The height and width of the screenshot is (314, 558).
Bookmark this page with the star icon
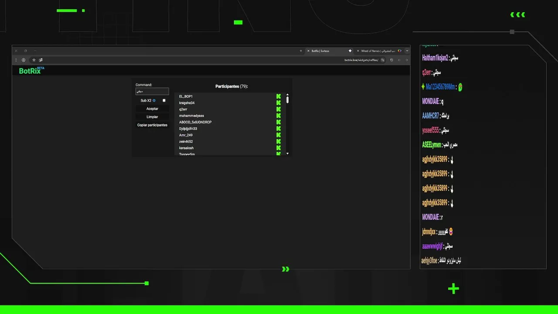pyautogui.click(x=34, y=60)
